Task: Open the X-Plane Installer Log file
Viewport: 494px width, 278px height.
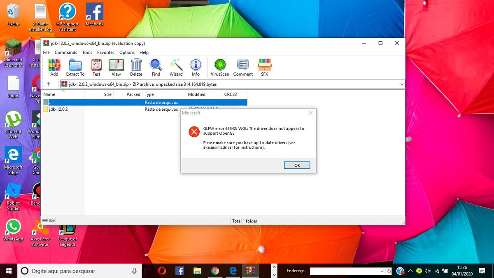Action: (40, 17)
